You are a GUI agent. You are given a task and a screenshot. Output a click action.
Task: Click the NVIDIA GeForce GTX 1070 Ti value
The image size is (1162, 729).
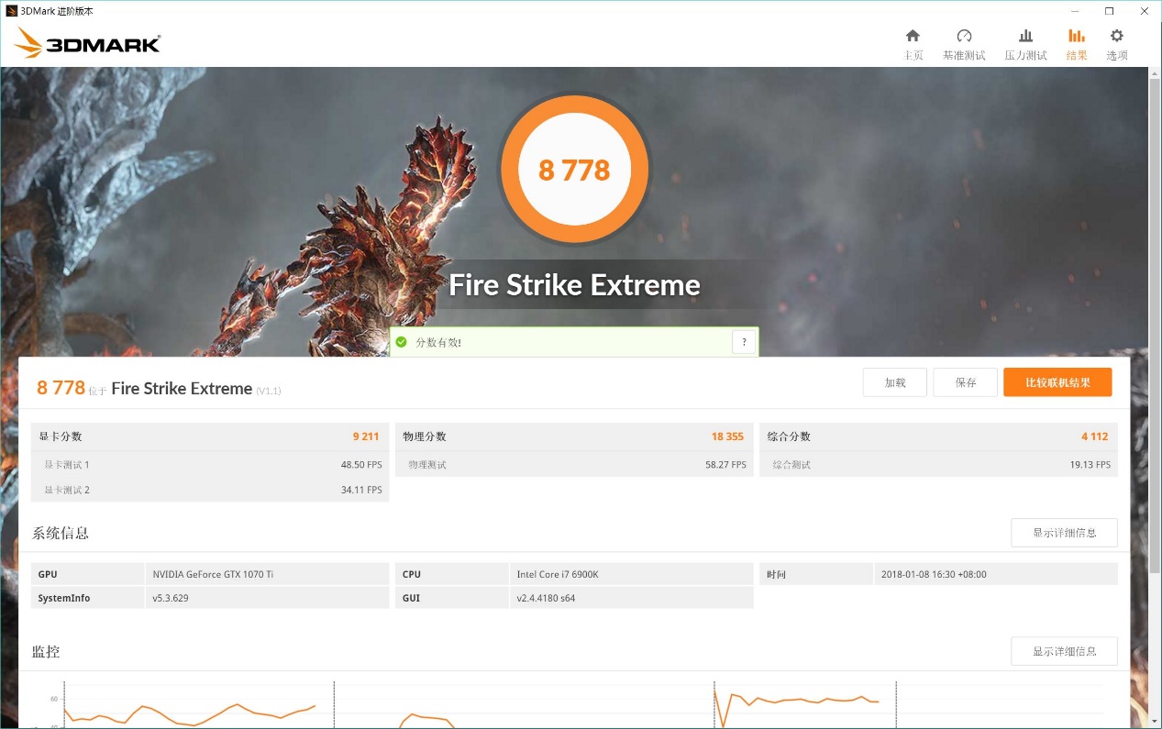(213, 574)
